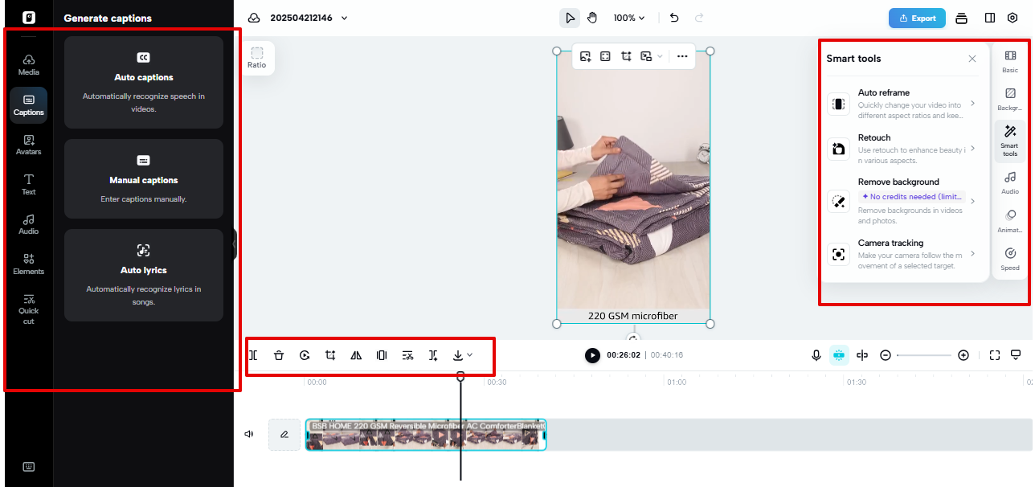The width and height of the screenshot is (1035, 487).
Task: Click the reverse playback icon in timeline toolbar
Action: (305, 355)
